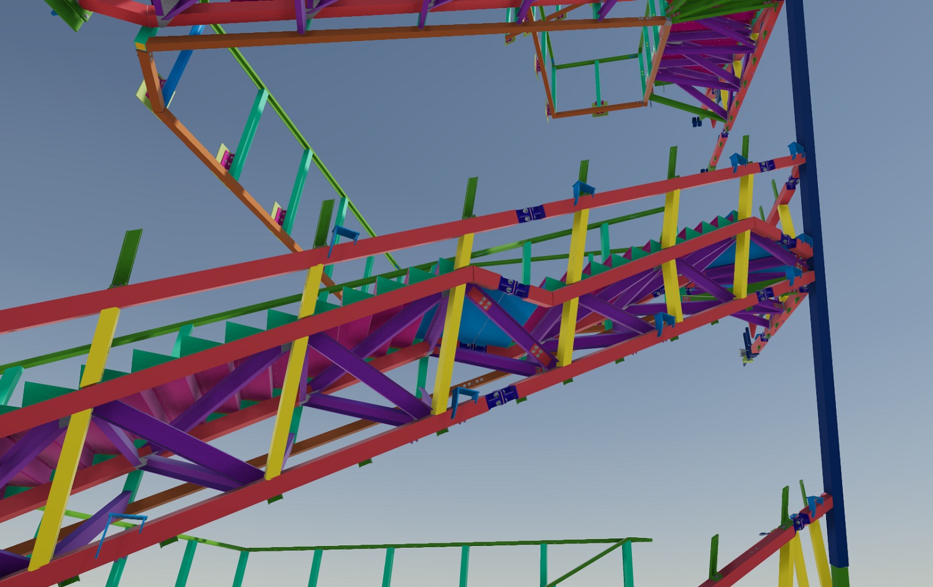Select the green base segment below the blue column

[840, 576]
